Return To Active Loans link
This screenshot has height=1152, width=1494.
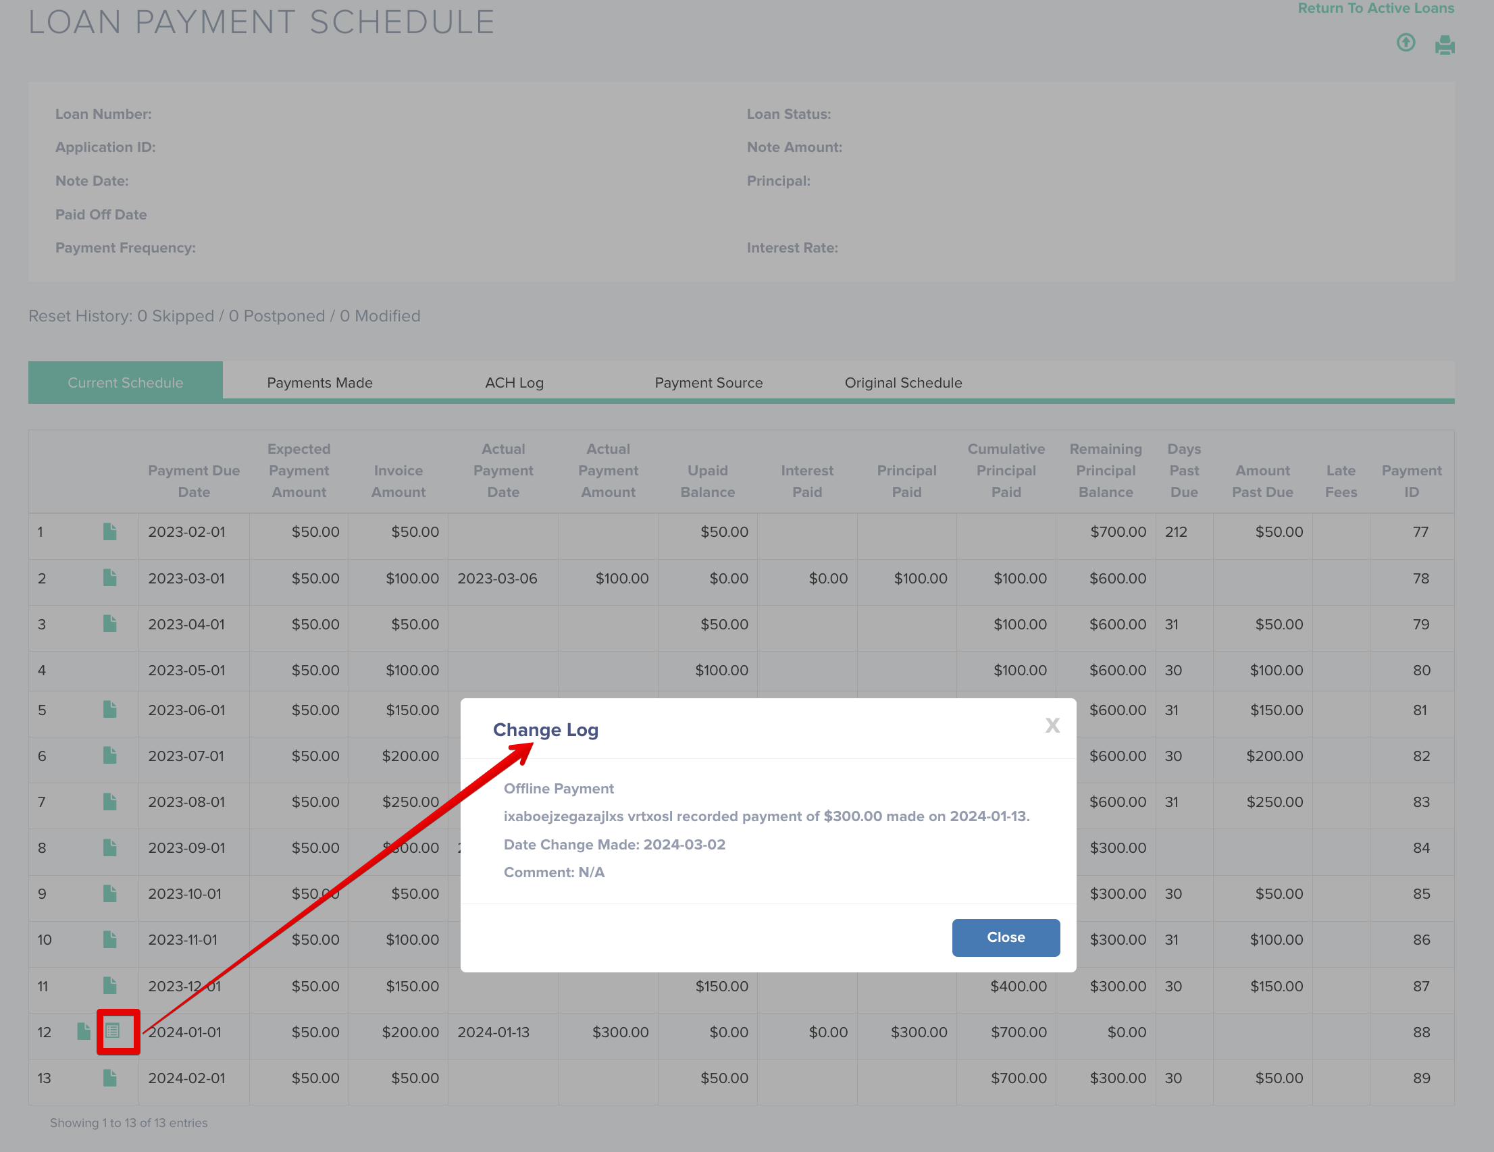click(x=1376, y=8)
